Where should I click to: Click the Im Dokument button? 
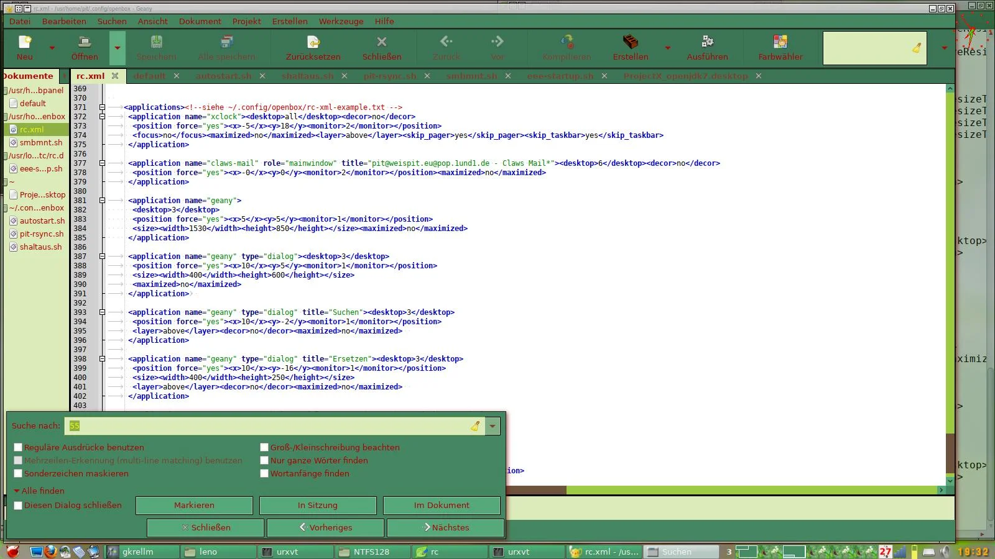(442, 506)
